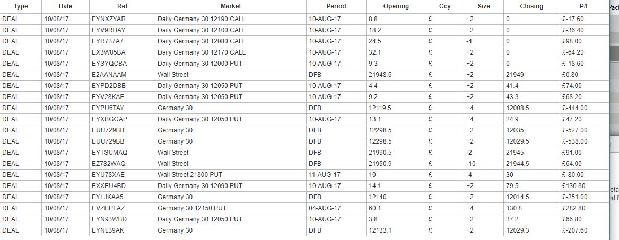
Task: Sort the table by P/L header
Action: click(x=582, y=6)
